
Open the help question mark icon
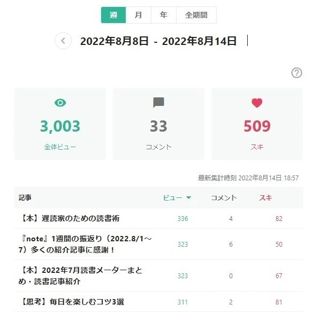(x=296, y=73)
